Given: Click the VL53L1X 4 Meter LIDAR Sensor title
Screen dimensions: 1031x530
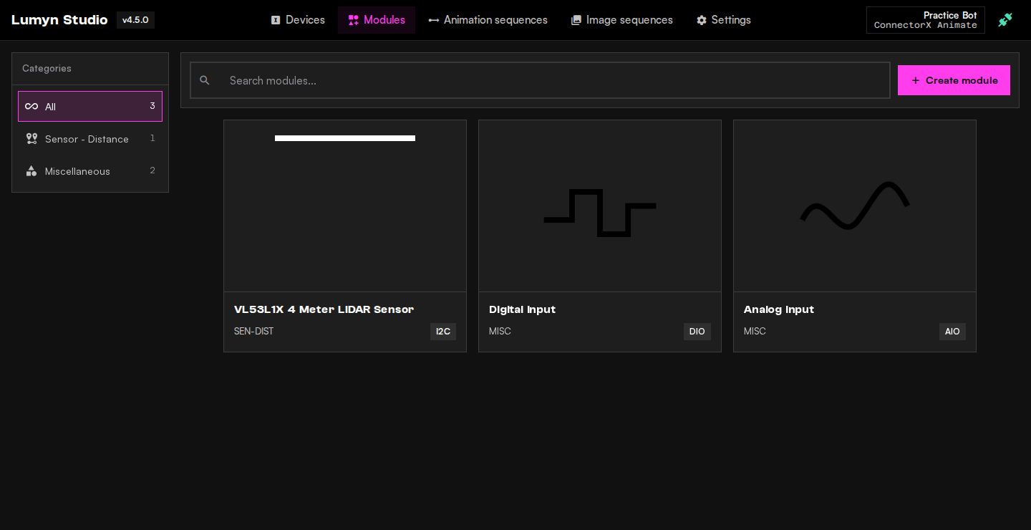Looking at the screenshot, I should 324,309.
